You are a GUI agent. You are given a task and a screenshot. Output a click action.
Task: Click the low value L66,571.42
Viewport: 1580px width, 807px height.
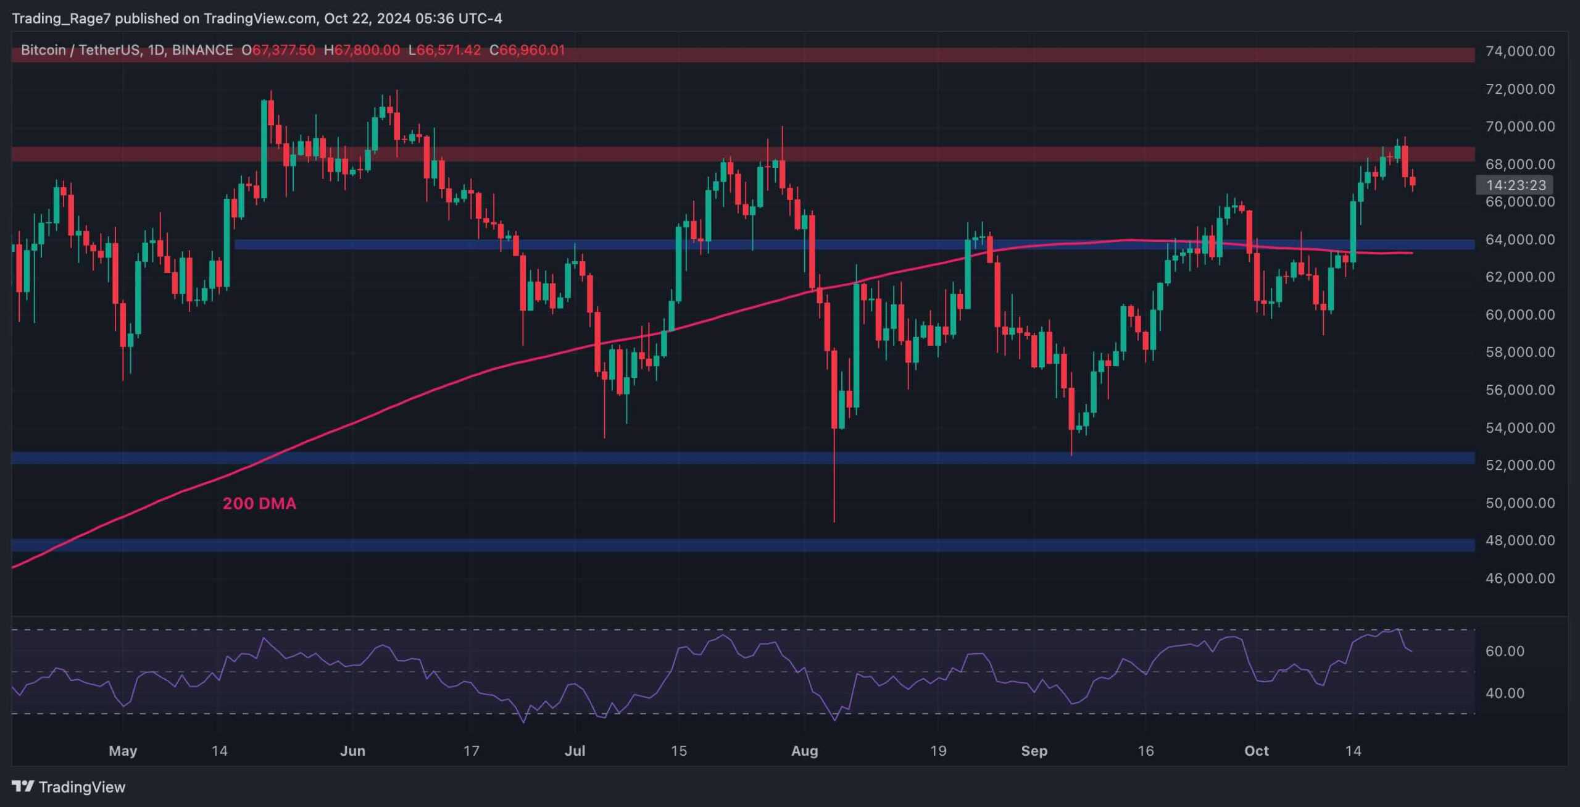444,50
